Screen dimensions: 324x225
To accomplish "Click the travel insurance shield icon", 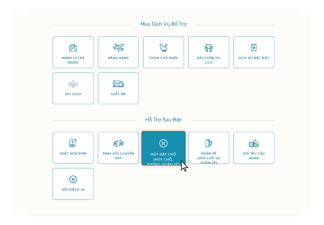I will (x=208, y=47).
